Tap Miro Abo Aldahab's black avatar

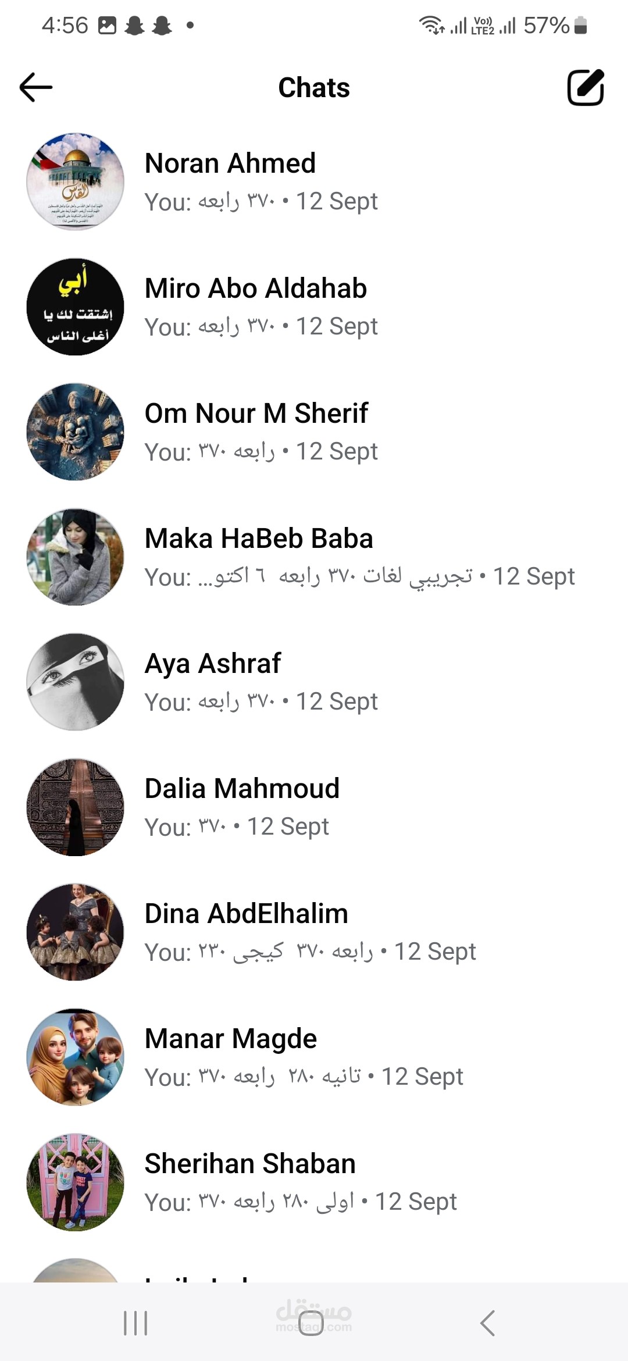click(x=76, y=307)
